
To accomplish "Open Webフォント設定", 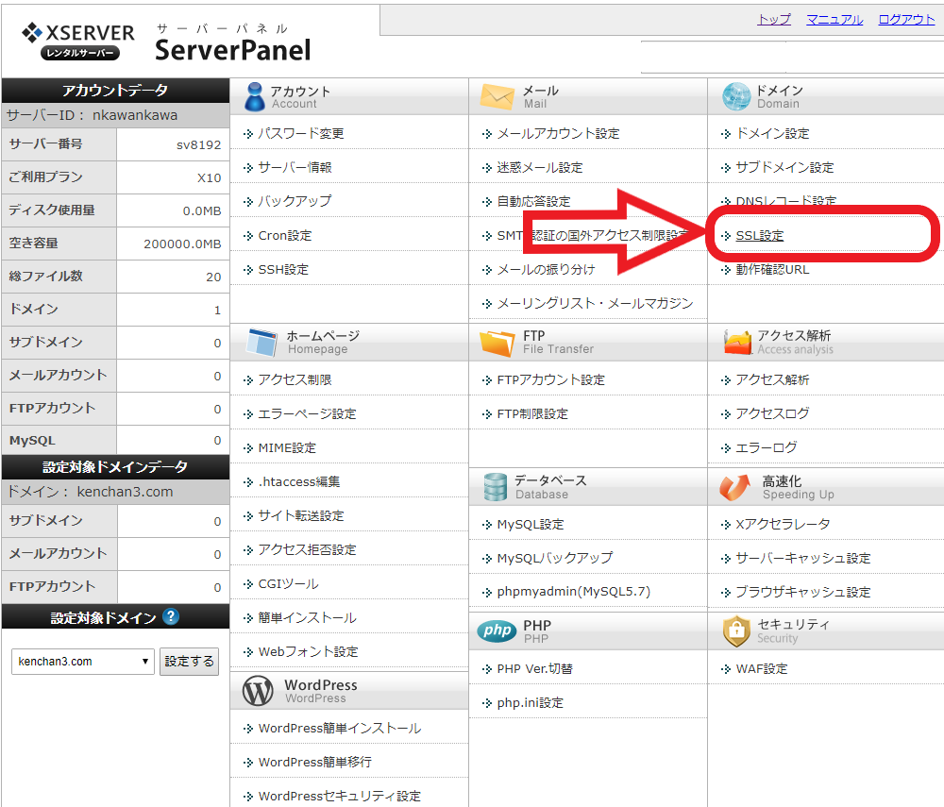I will [x=309, y=652].
